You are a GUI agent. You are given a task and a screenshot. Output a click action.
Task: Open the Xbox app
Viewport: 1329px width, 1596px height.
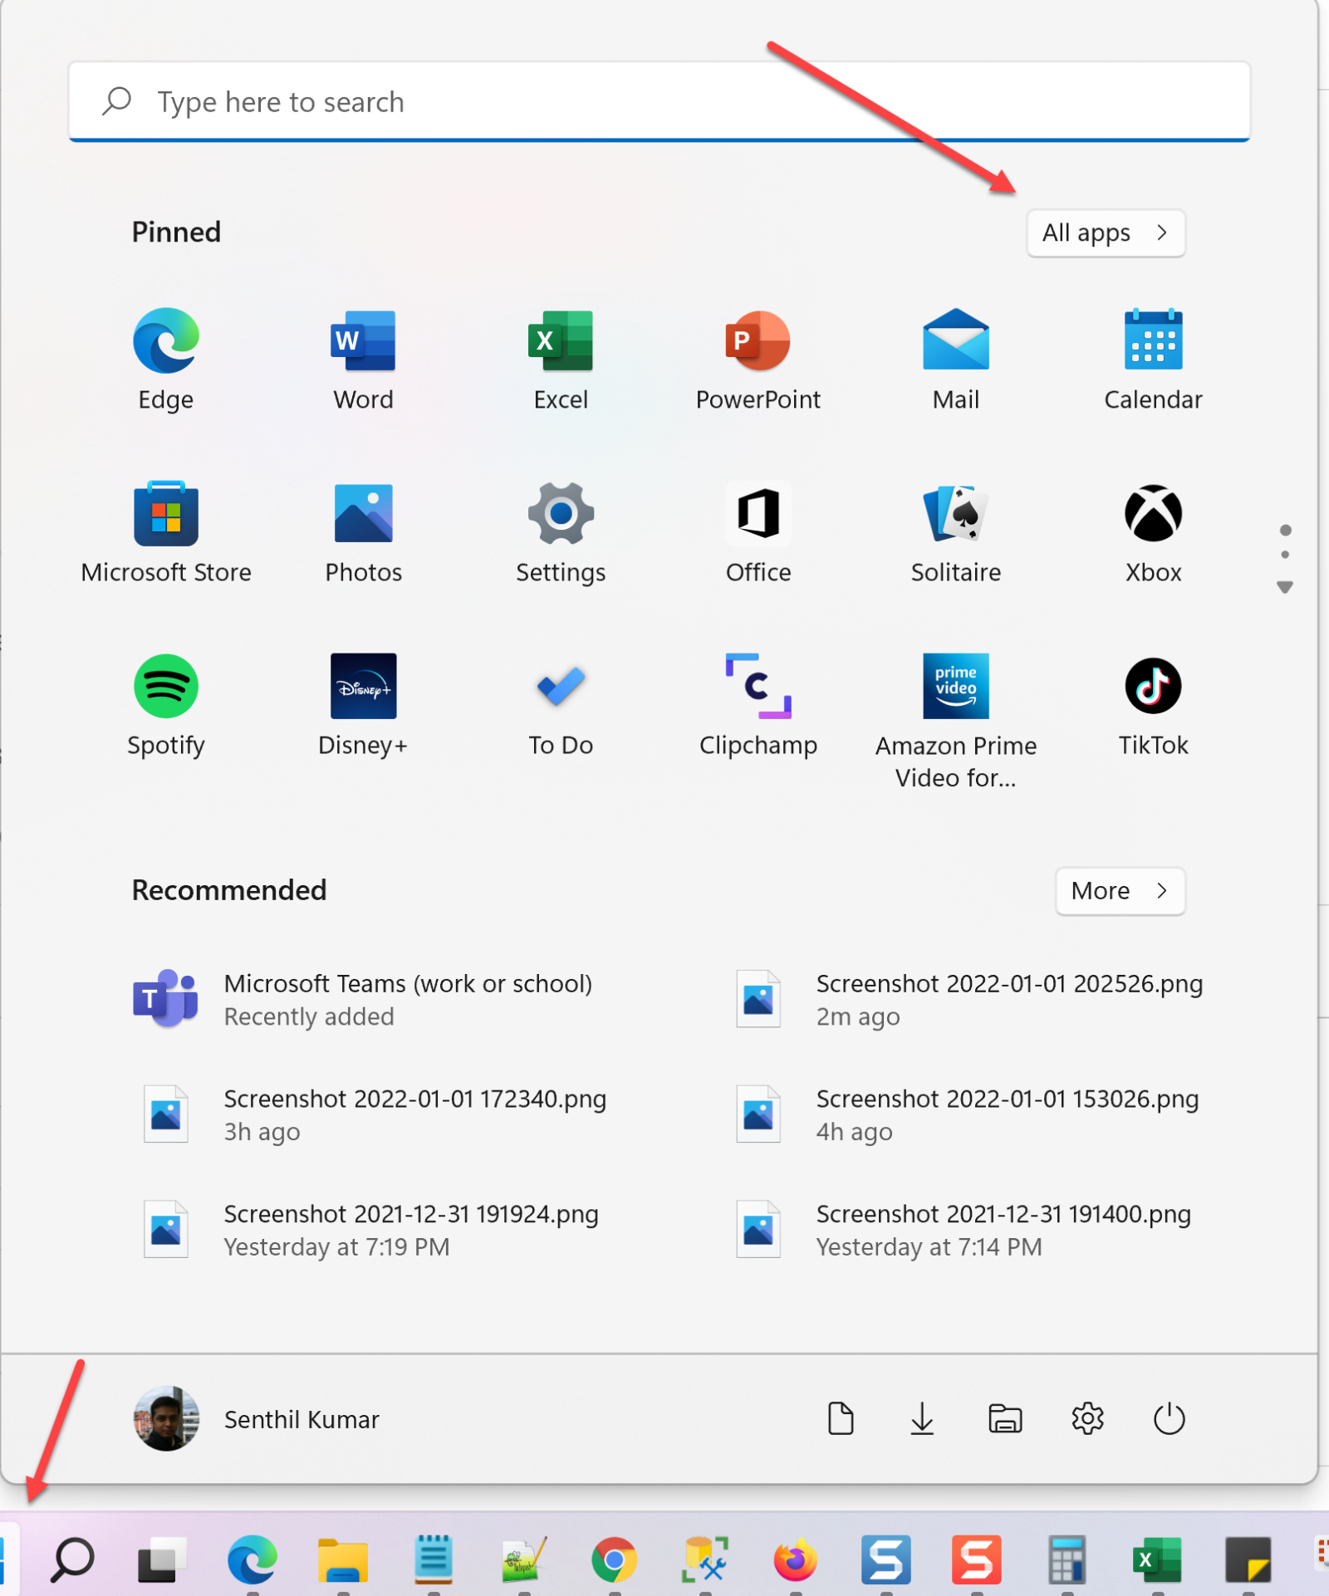(1153, 531)
